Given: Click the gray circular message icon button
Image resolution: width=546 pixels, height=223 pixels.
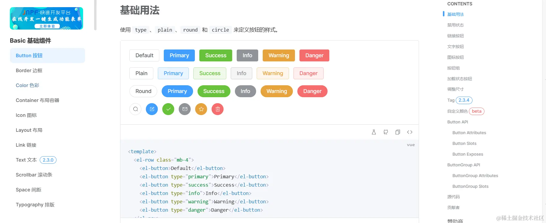Looking at the screenshot, I should [185, 109].
